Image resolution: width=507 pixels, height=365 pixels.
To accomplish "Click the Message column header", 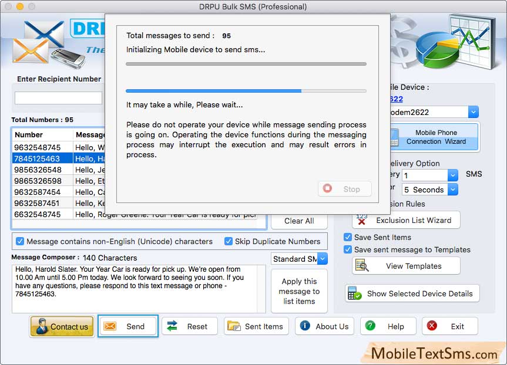I will pos(89,135).
